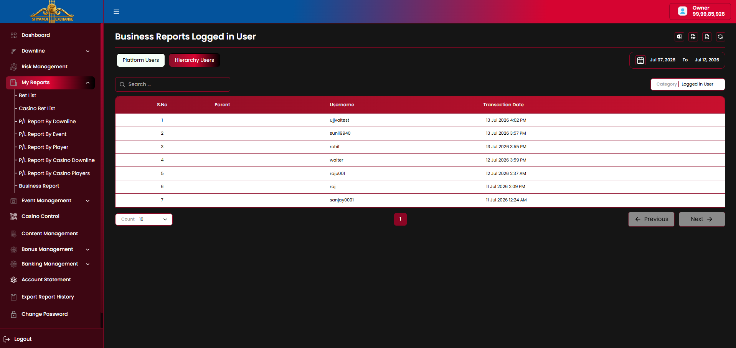Screen dimensions: 736x348
Task: Switch to Platform Users tab
Action: [141, 60]
